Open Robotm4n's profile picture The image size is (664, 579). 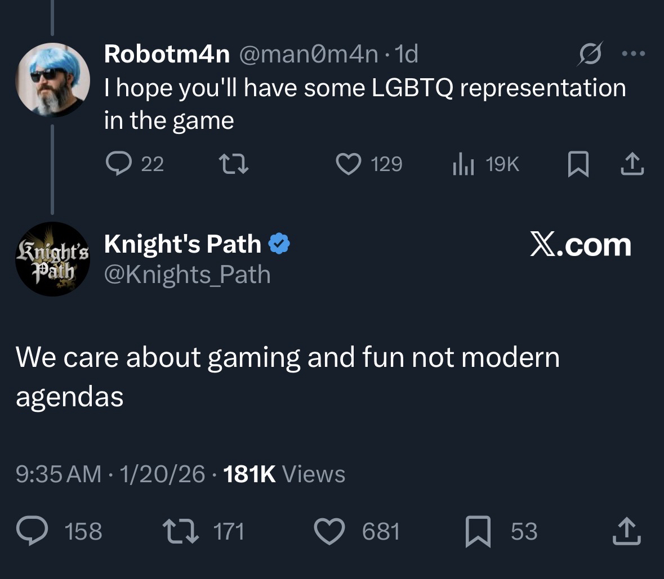coord(52,80)
